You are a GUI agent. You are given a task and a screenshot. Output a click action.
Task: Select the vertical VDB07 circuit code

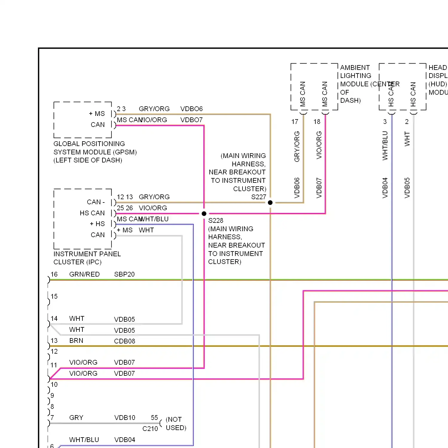pyautogui.click(x=319, y=188)
